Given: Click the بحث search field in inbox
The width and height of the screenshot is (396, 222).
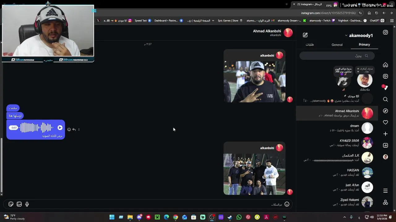Looking at the screenshot, I should point(337,56).
